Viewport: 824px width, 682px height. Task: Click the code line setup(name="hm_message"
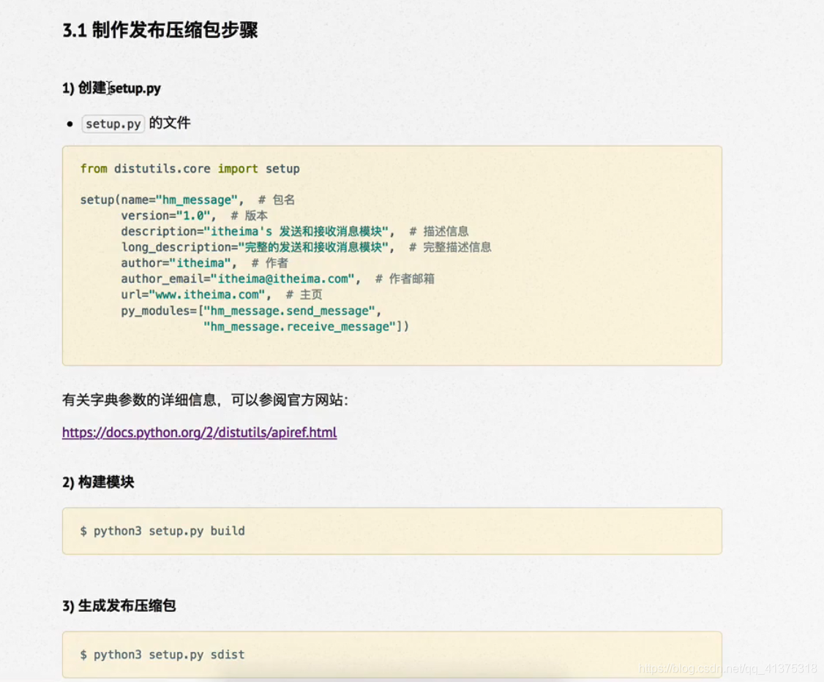click(x=162, y=200)
